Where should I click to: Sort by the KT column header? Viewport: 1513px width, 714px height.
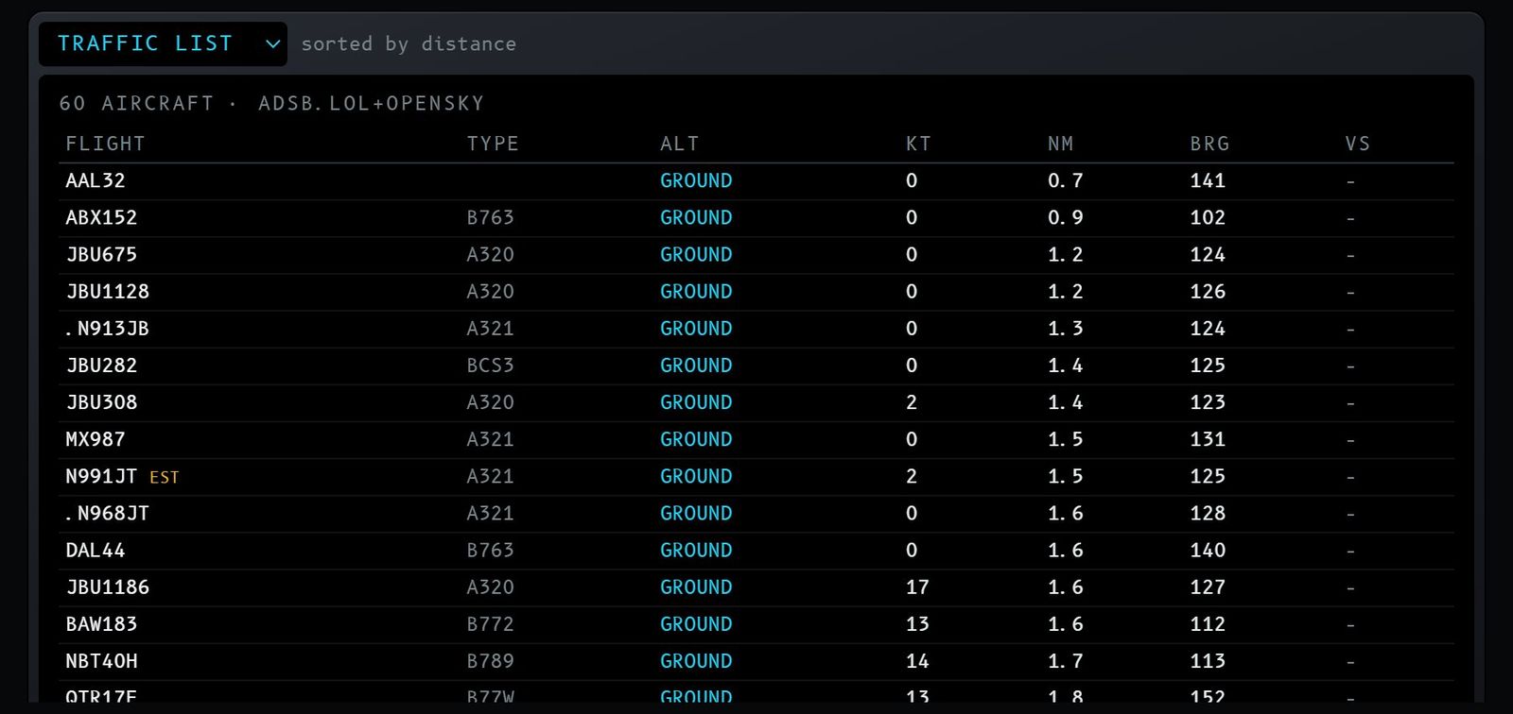click(x=918, y=144)
